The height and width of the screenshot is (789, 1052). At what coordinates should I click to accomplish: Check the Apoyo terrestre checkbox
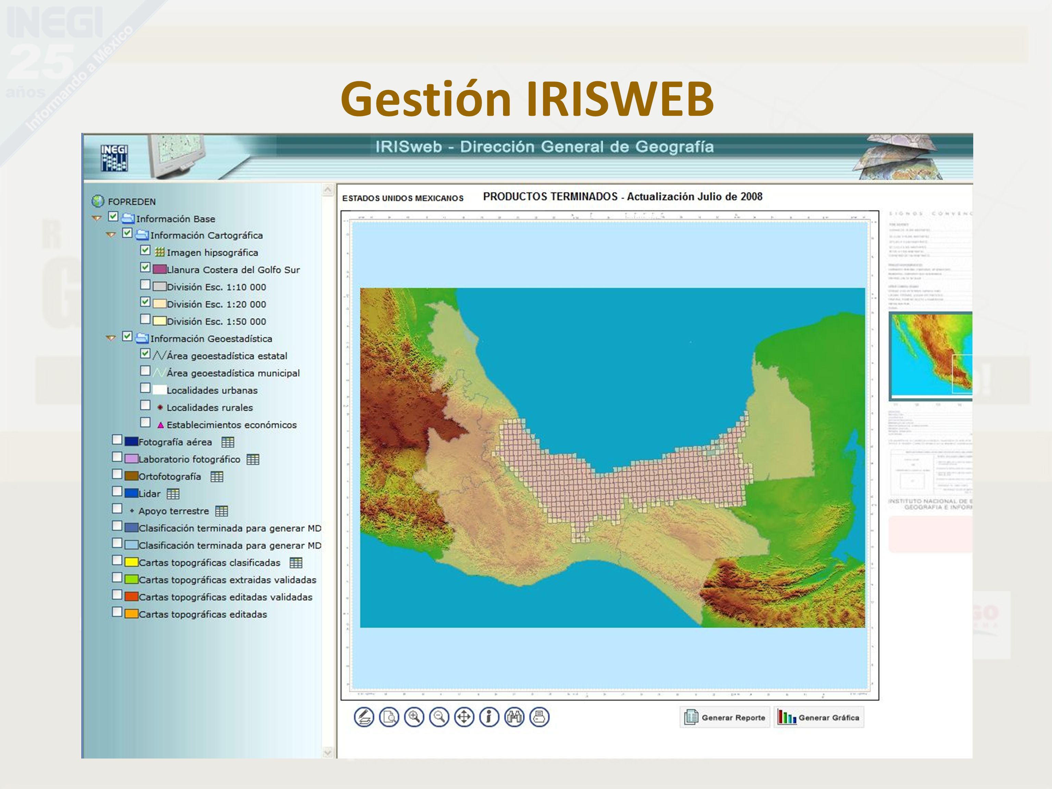tap(117, 509)
